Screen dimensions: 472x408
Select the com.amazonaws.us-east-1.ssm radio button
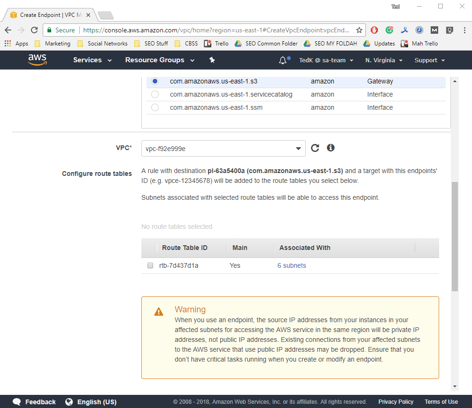pyautogui.click(x=155, y=107)
